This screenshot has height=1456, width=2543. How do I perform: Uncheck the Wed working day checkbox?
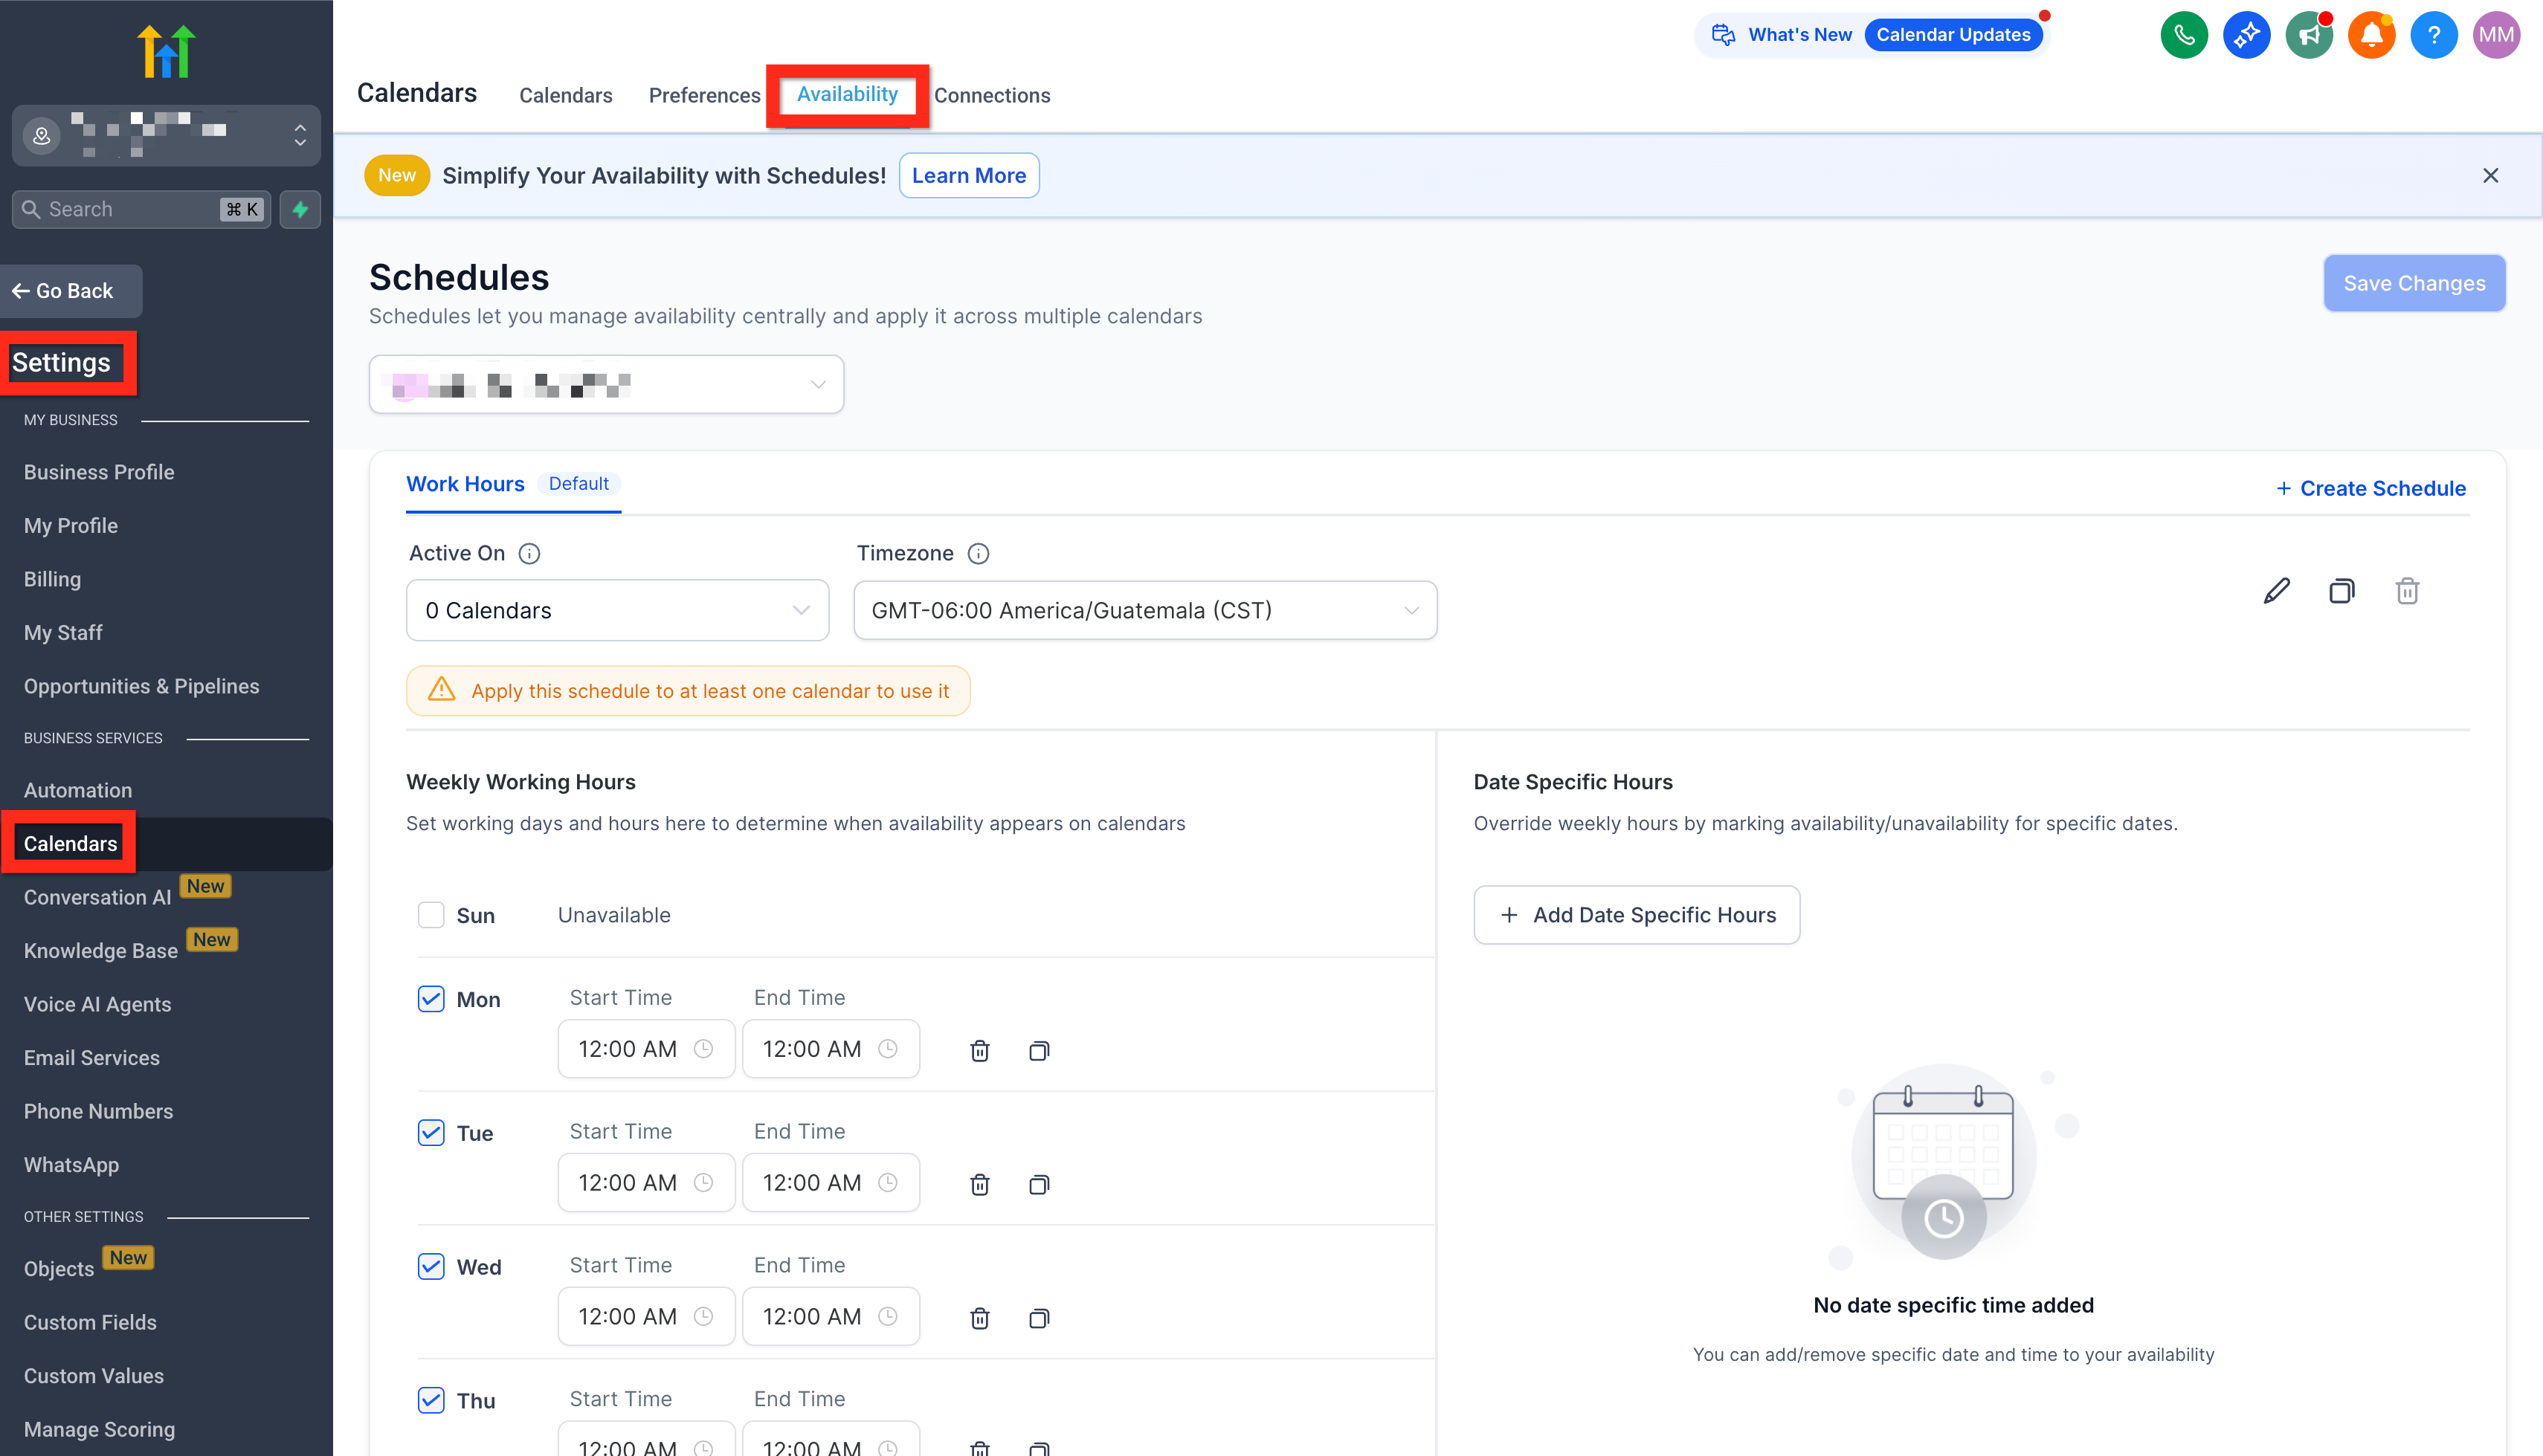coord(431,1266)
